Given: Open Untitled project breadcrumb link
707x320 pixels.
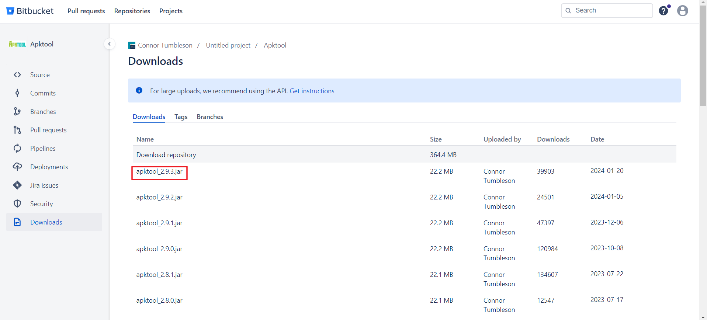Looking at the screenshot, I should [228, 45].
